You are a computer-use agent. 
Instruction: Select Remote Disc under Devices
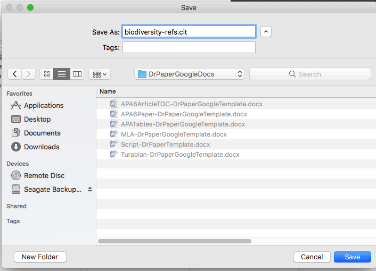44,175
